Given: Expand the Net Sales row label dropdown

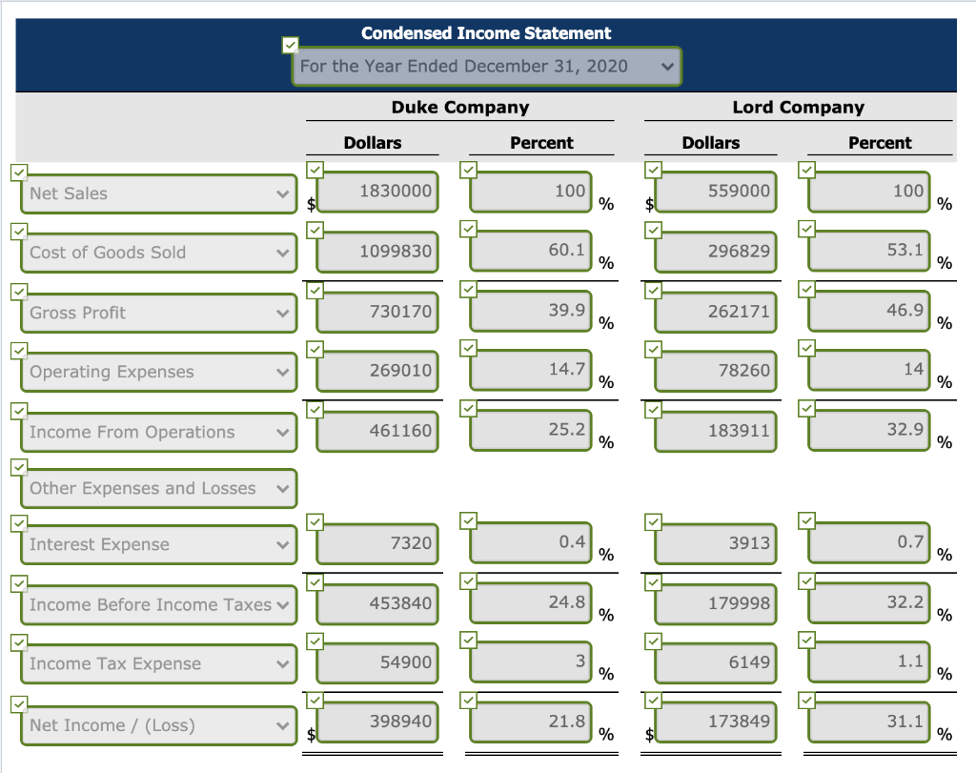Looking at the screenshot, I should coord(157,193).
